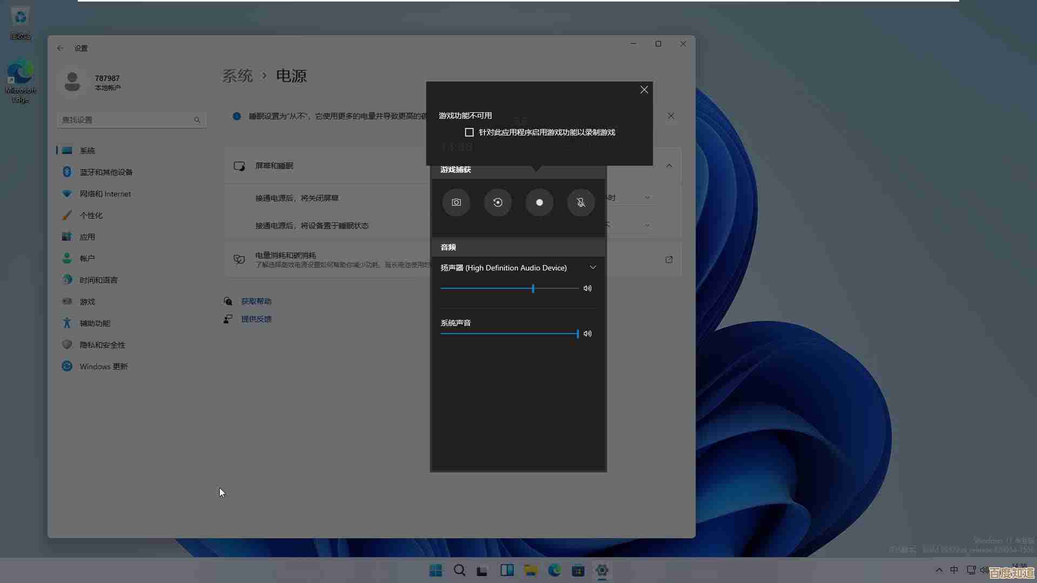The height and width of the screenshot is (583, 1037).
Task: Expand the 扬声器 audio device dropdown
Action: (x=592, y=267)
